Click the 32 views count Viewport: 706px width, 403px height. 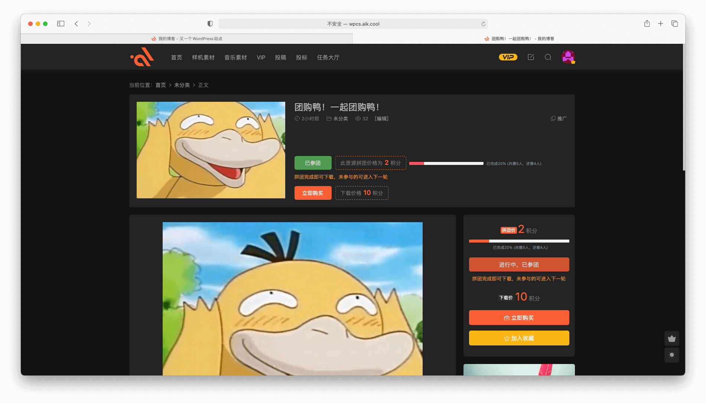click(x=362, y=118)
